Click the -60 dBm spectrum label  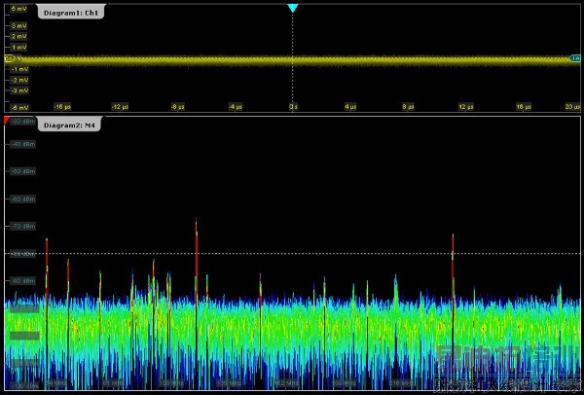pyautogui.click(x=22, y=199)
